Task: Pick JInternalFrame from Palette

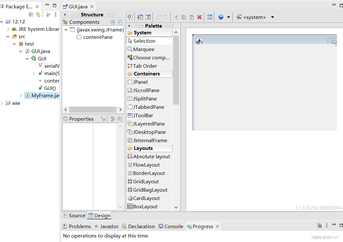Action: click(x=150, y=140)
